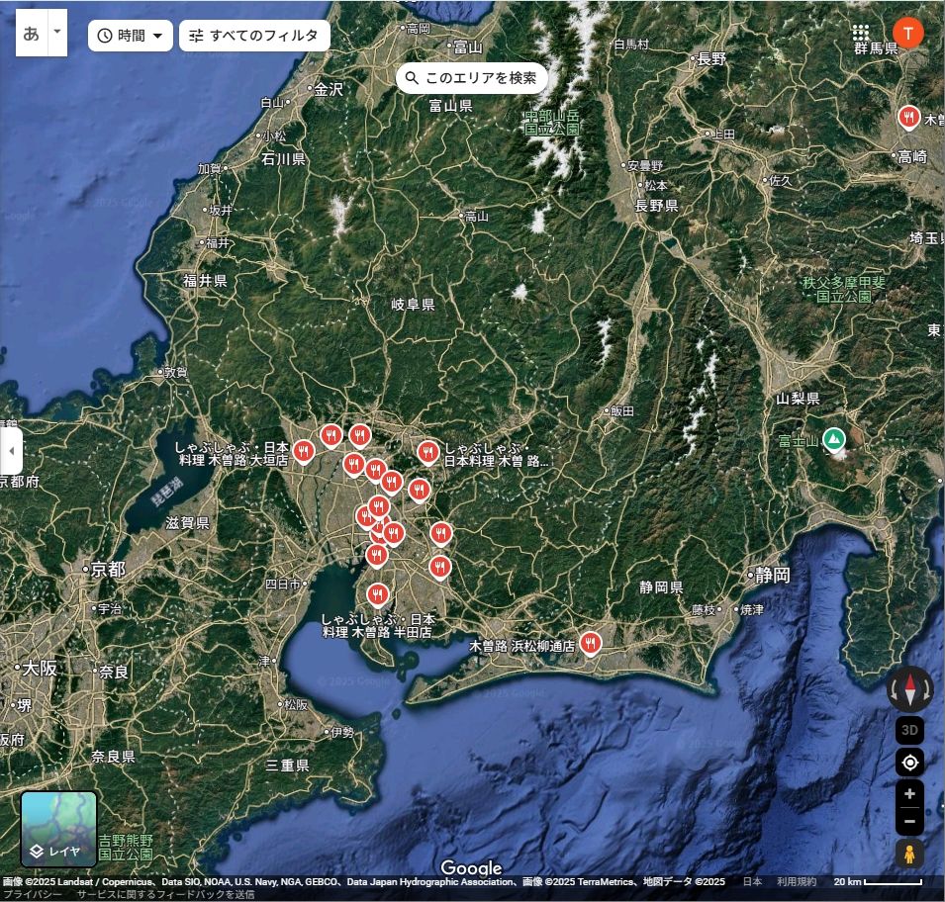Click the あ input method button

pos(32,33)
